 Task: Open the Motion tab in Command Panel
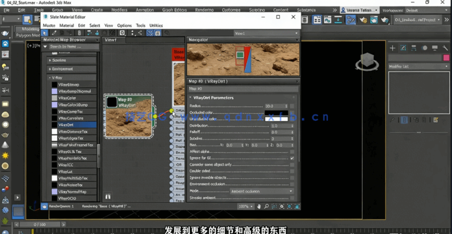click(x=424, y=48)
